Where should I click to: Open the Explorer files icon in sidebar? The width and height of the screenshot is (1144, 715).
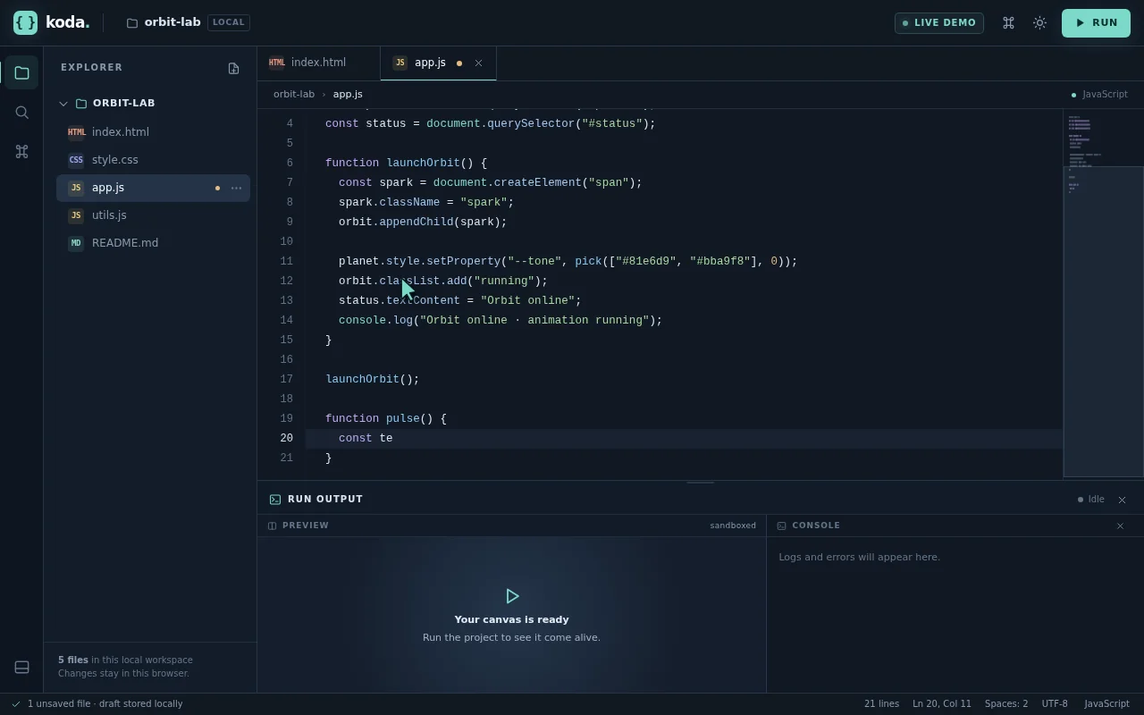21,72
